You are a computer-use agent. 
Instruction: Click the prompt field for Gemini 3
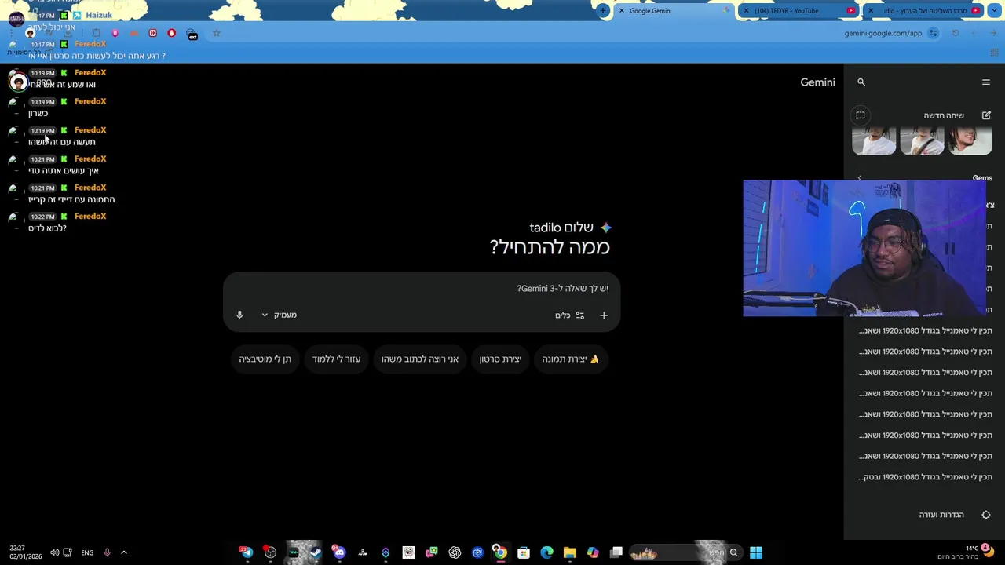pyautogui.click(x=422, y=289)
